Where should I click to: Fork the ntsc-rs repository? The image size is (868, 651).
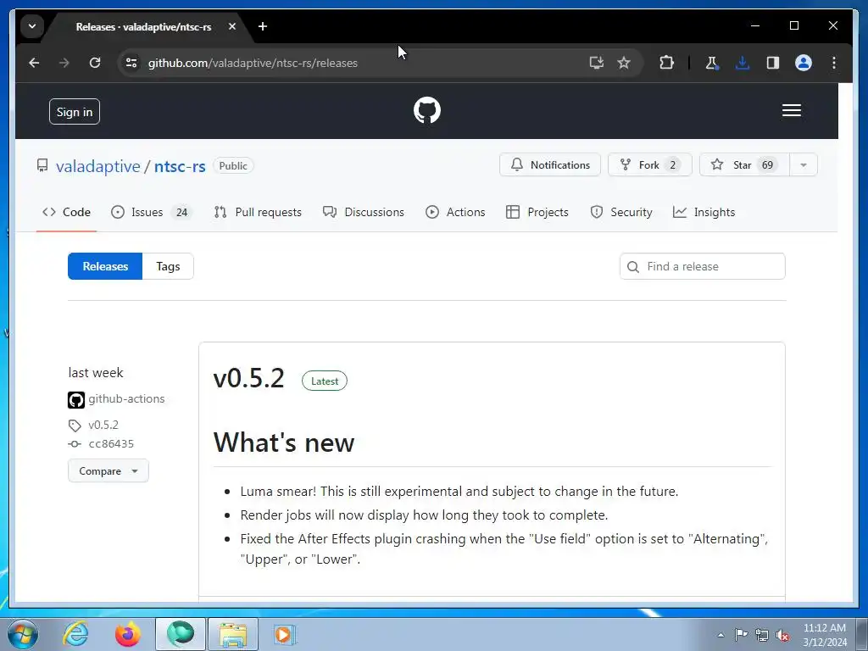pyautogui.click(x=650, y=165)
